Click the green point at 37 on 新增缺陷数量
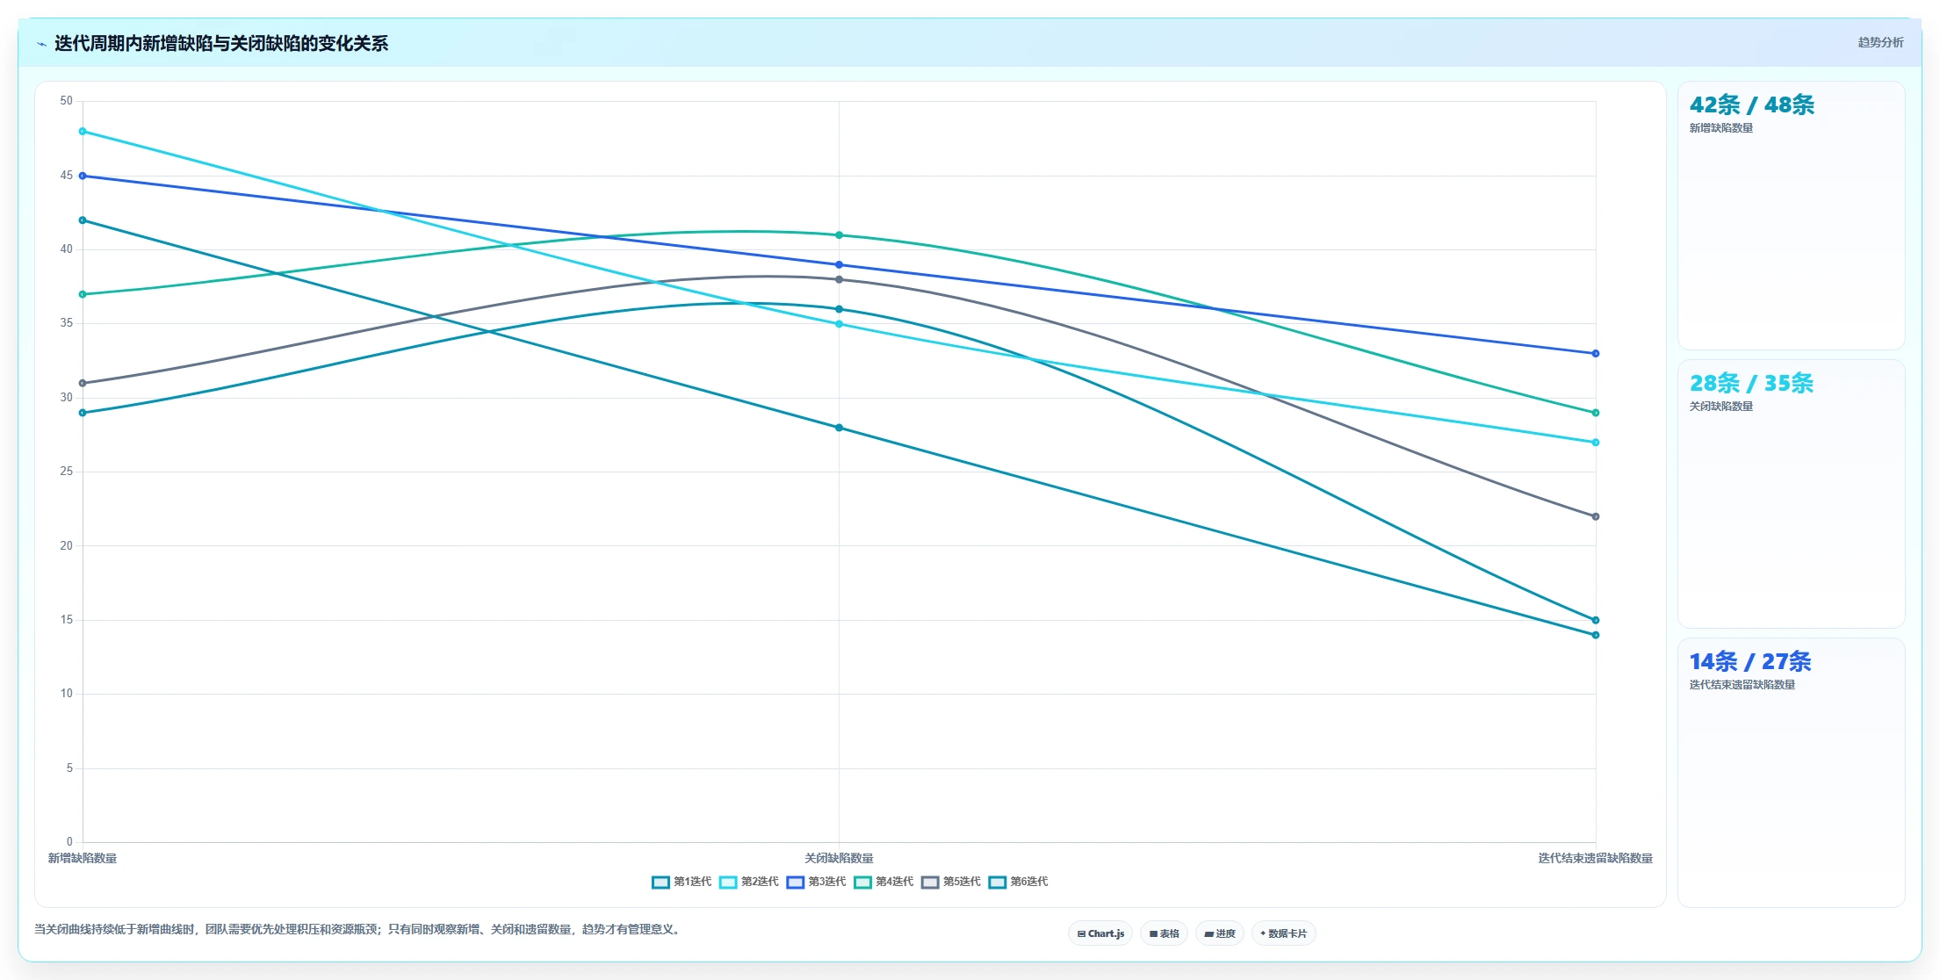 [x=83, y=294]
